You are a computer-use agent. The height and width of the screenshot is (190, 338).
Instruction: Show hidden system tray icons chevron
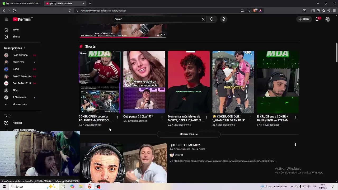(292, 187)
